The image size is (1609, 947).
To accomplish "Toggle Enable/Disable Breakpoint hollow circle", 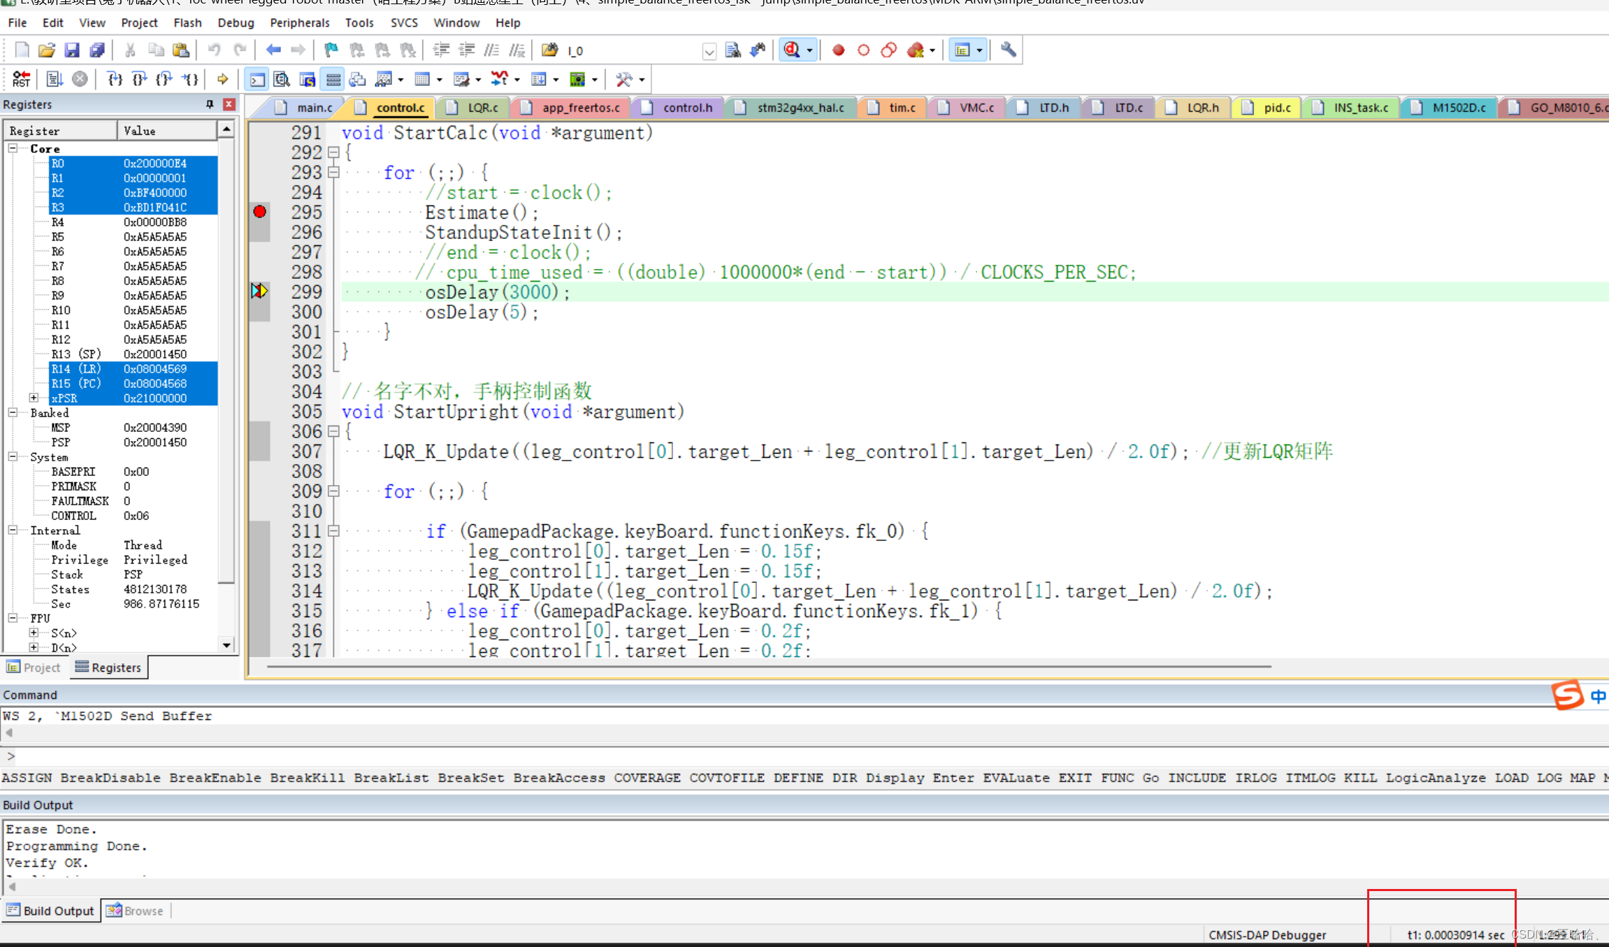I will (863, 50).
